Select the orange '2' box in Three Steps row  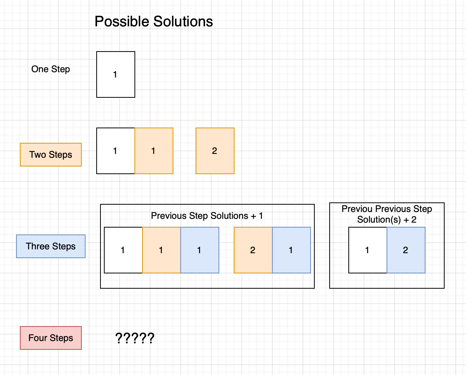coord(253,250)
